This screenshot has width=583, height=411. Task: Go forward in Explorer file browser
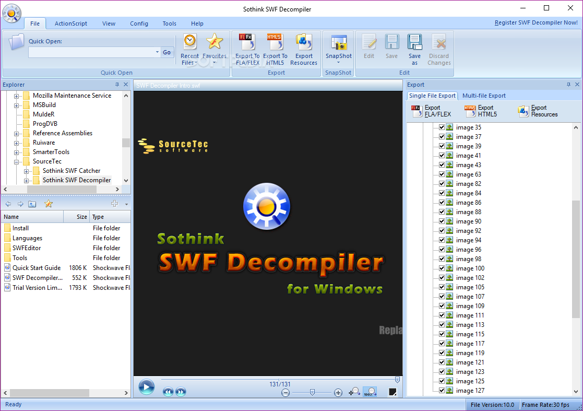(20, 204)
